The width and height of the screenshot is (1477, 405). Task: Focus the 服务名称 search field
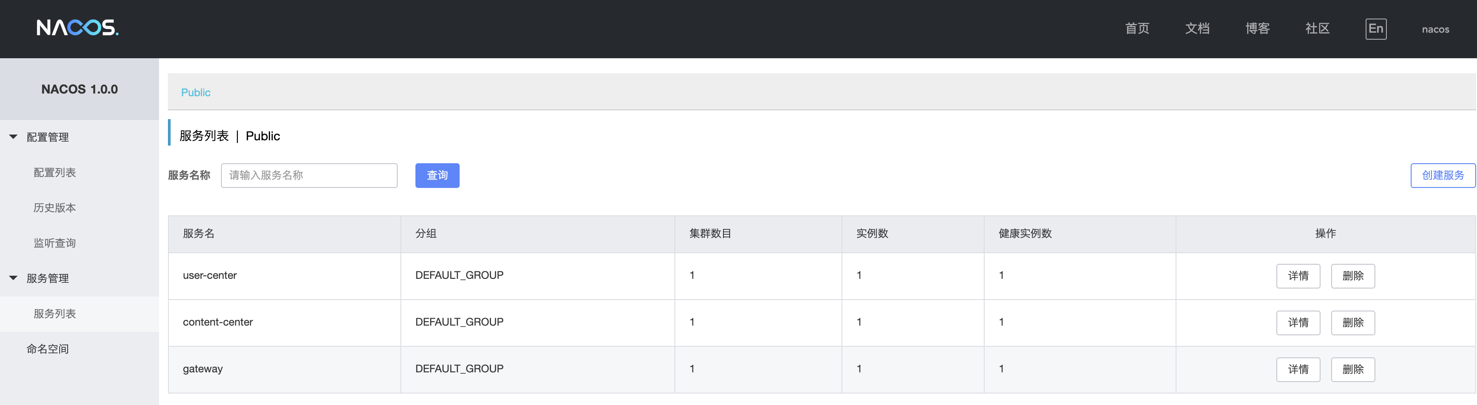point(309,175)
